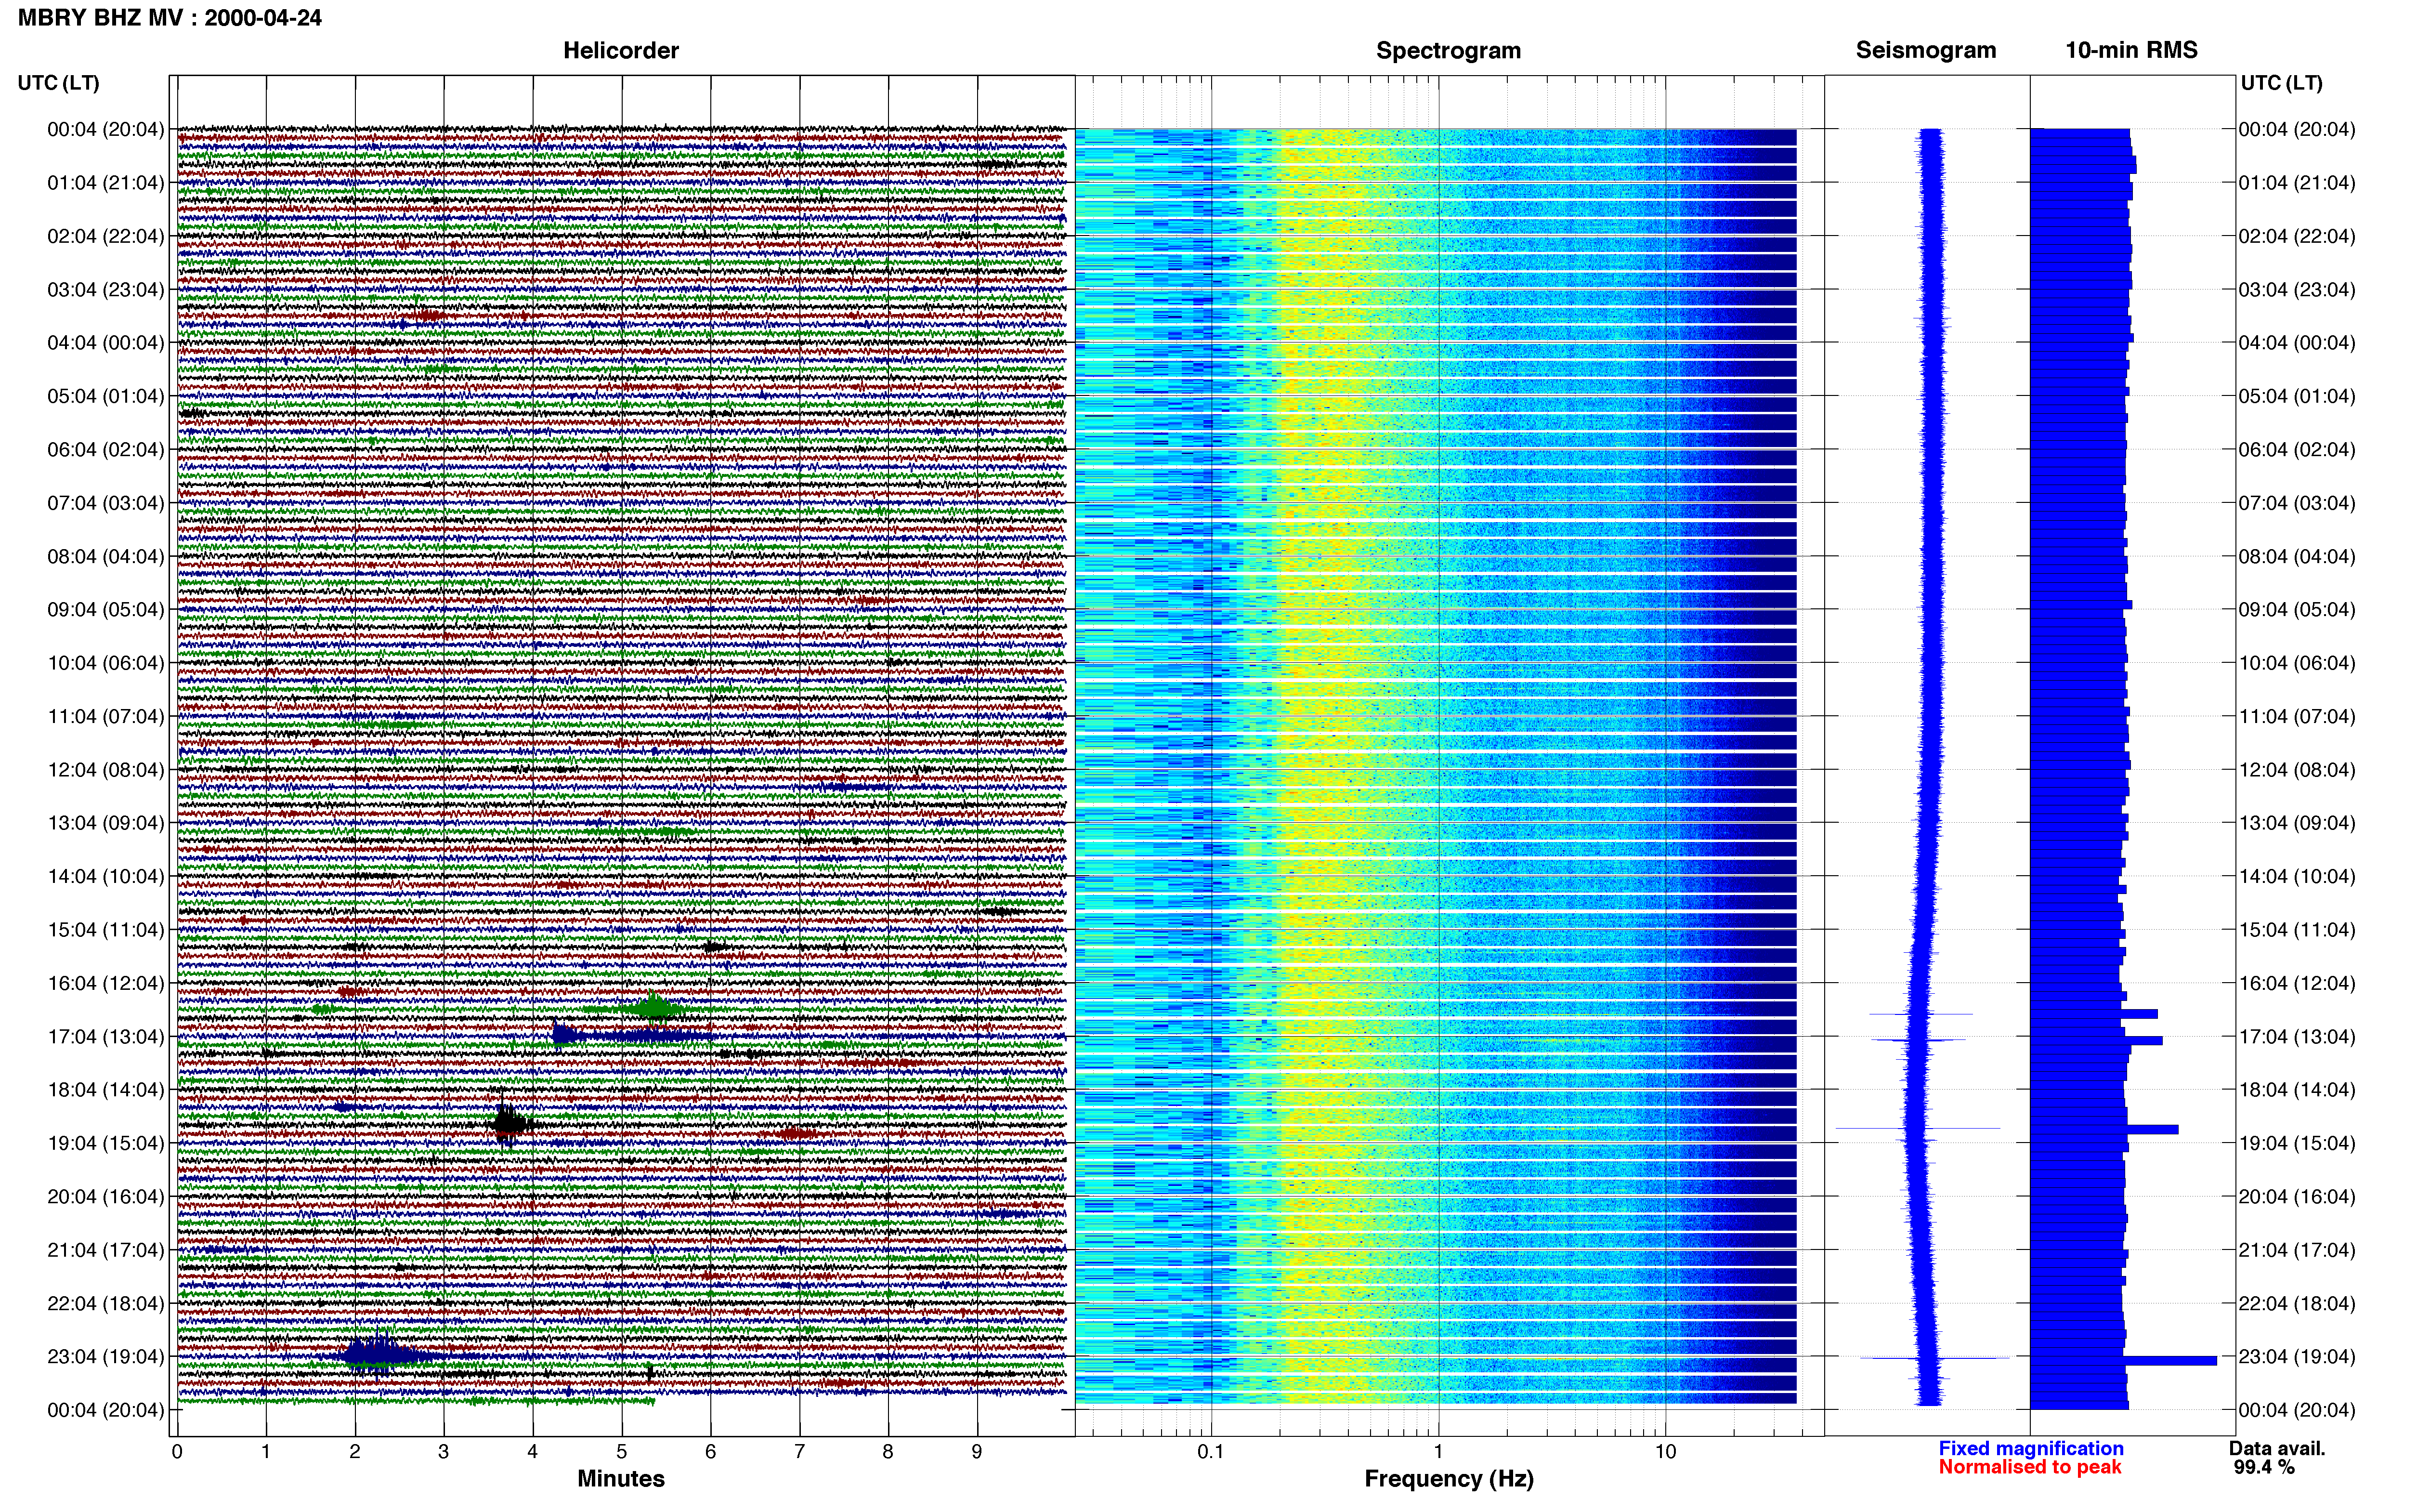This screenshot has width=2417, height=1512.
Task: Click the right-side time label '23:04 (19:04)'
Action: [2297, 1357]
